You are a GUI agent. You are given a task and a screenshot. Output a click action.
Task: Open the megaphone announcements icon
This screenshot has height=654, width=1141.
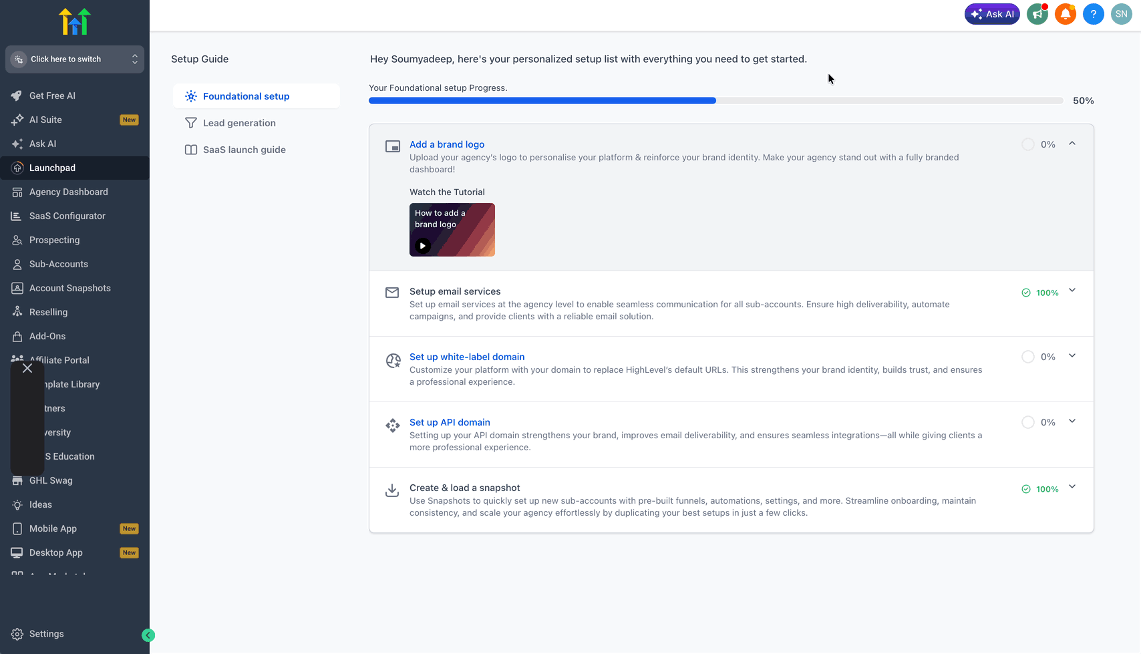(1037, 14)
